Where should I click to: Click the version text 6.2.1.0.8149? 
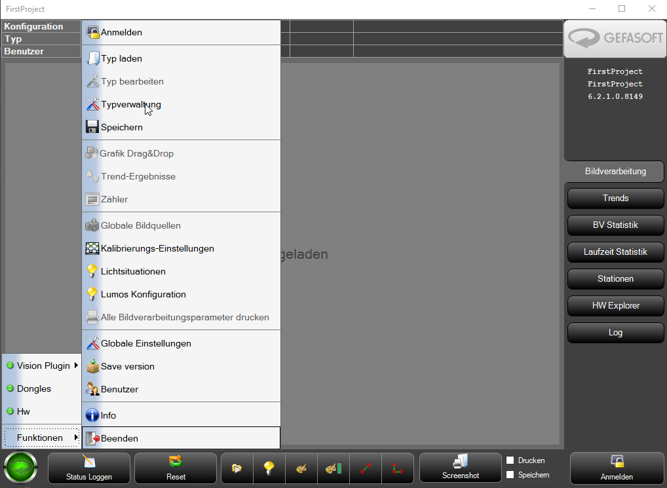pyautogui.click(x=615, y=96)
